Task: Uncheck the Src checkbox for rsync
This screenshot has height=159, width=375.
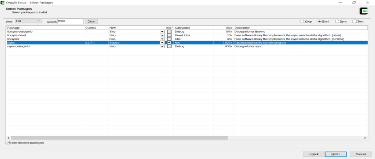Action: [x=169, y=43]
